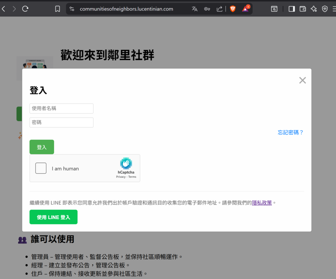Click the hCaptcha Privacy link
Viewport: 336px width, 279px height.
click(x=120, y=177)
